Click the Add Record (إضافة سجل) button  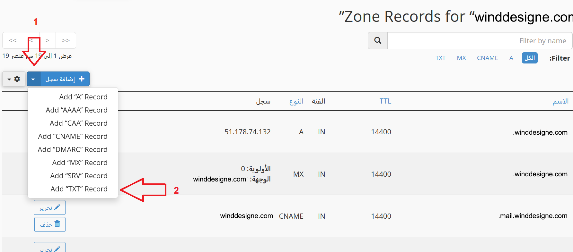pyautogui.click(x=65, y=79)
